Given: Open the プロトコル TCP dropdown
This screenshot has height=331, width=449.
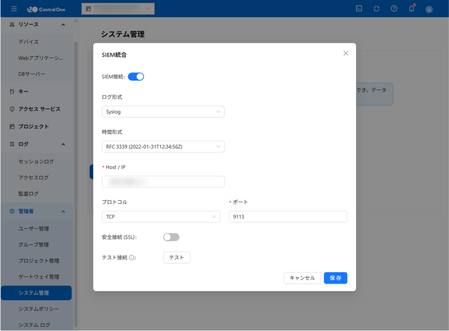Looking at the screenshot, I should (x=161, y=217).
